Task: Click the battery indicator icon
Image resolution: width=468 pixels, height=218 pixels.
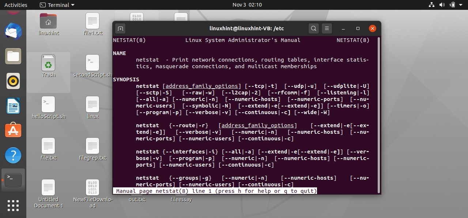Action: click(453, 5)
